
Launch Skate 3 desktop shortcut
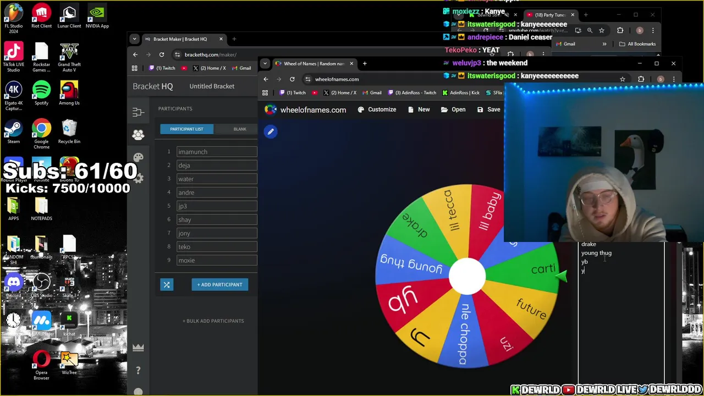coord(69,286)
